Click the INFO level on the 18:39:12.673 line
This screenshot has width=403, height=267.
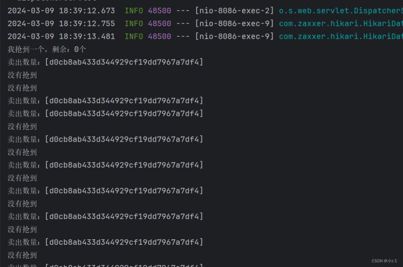pos(133,11)
